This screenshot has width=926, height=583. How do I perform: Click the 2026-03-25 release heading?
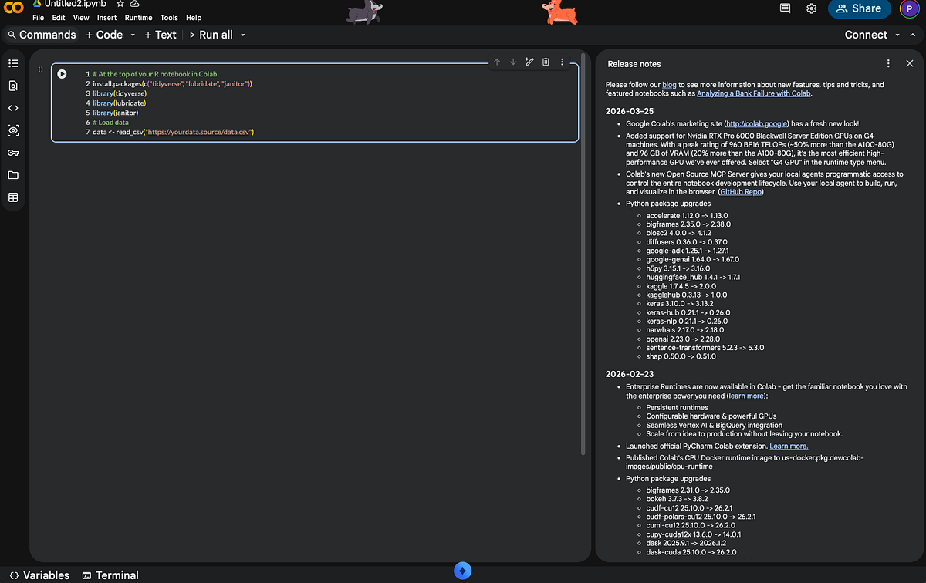(x=630, y=111)
